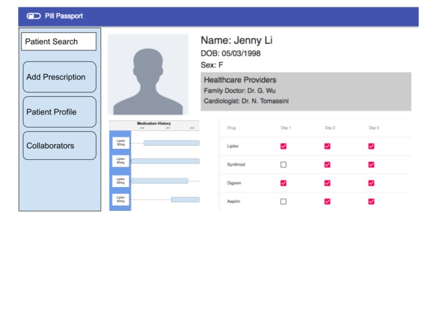Image resolution: width=437 pixels, height=311 pixels.
Task: Select Family Doctor: Dr. G. Wu
Action: [240, 91]
